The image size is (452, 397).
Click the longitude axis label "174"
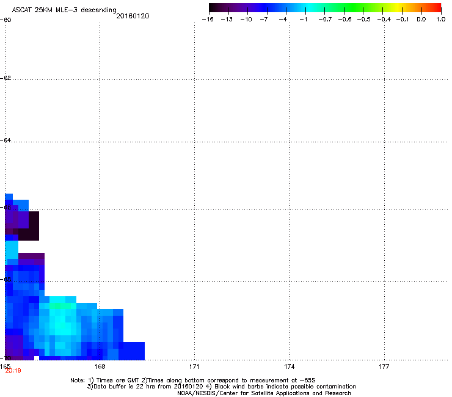(x=289, y=366)
